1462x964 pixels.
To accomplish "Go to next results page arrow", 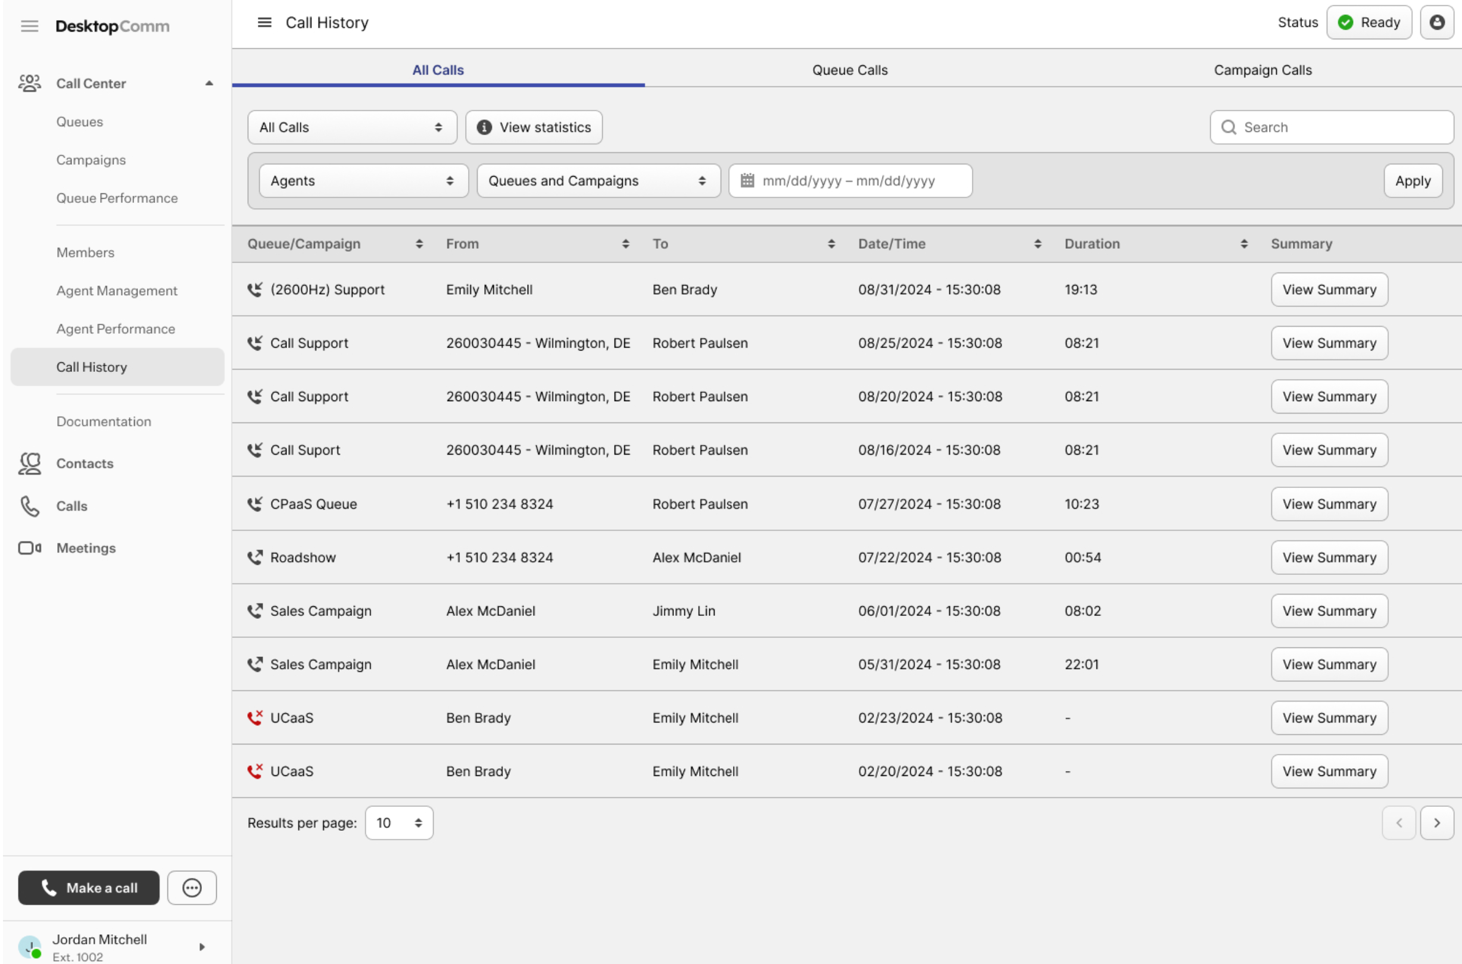I will 1436,822.
